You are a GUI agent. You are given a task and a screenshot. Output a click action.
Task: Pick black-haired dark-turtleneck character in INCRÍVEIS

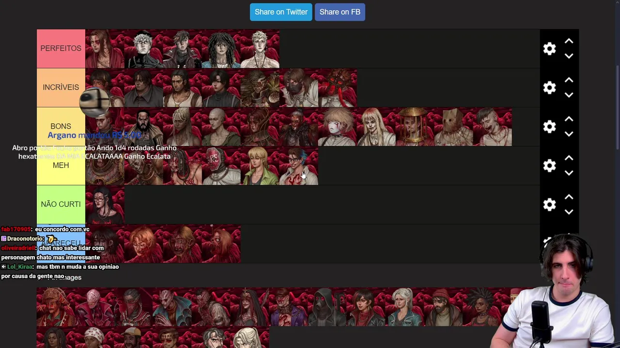(x=221, y=87)
